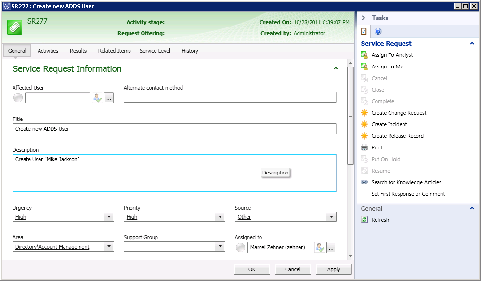Collapse the Service Request Information section
The height and width of the screenshot is (281, 481).
[x=336, y=69]
